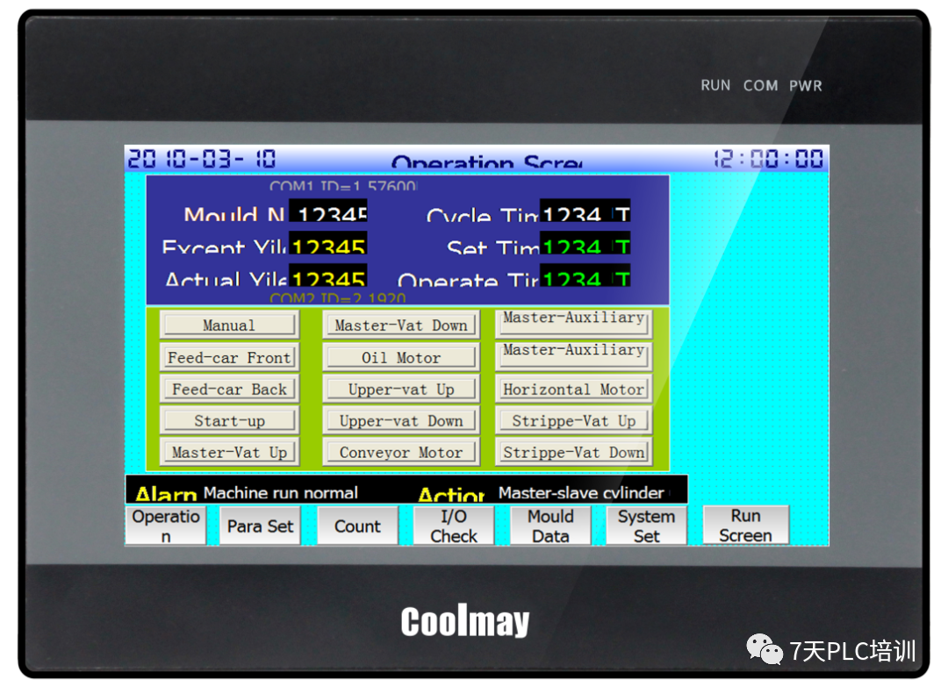This screenshot has height=694, width=948.
Task: Start the Conveyor Motor button
Action: [x=401, y=452]
